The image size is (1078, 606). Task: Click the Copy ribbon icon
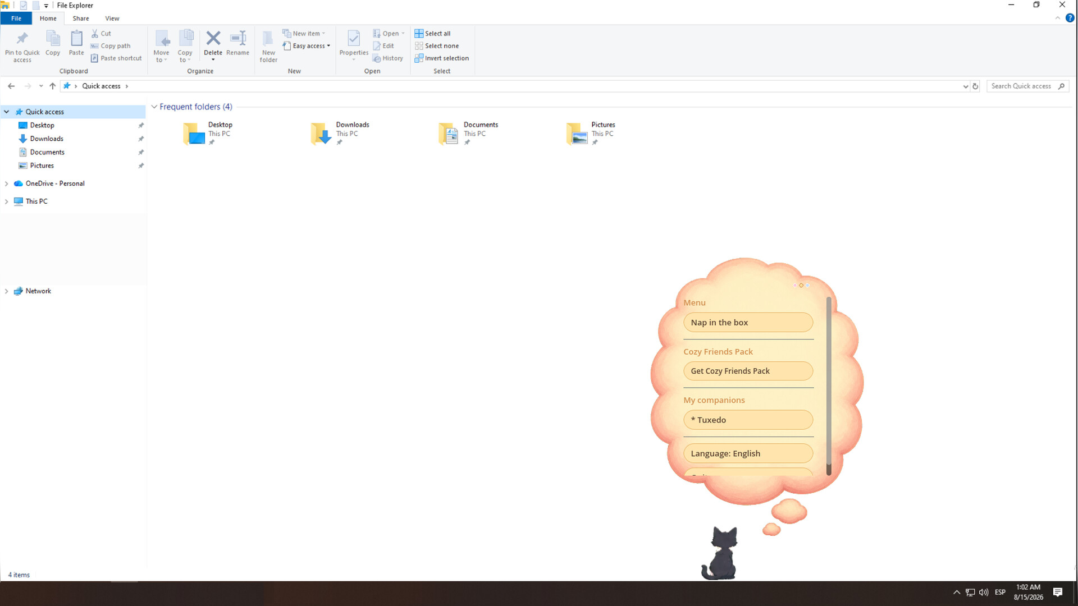[53, 39]
